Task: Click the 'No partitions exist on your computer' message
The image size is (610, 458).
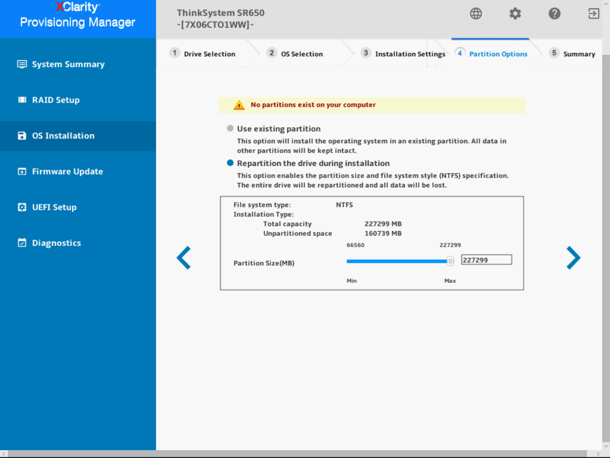Action: 313,105
